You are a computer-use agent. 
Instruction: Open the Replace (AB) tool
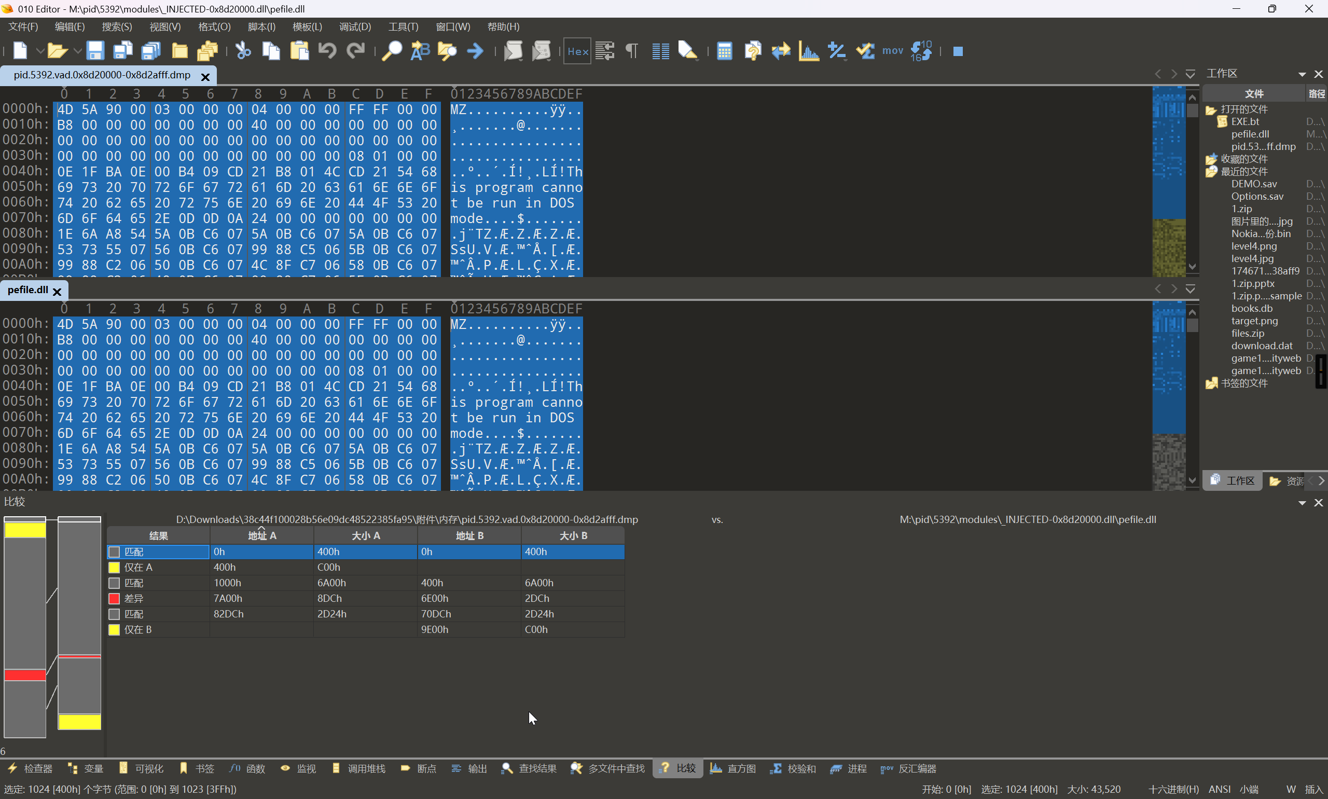(x=420, y=51)
